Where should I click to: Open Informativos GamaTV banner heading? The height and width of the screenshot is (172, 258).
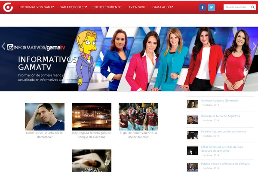click(48, 63)
